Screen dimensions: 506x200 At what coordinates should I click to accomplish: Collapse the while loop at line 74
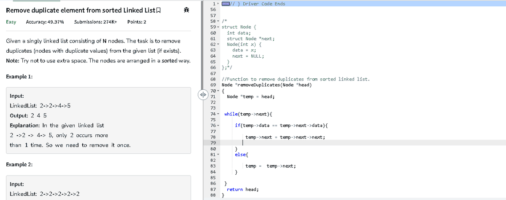coord(218,114)
